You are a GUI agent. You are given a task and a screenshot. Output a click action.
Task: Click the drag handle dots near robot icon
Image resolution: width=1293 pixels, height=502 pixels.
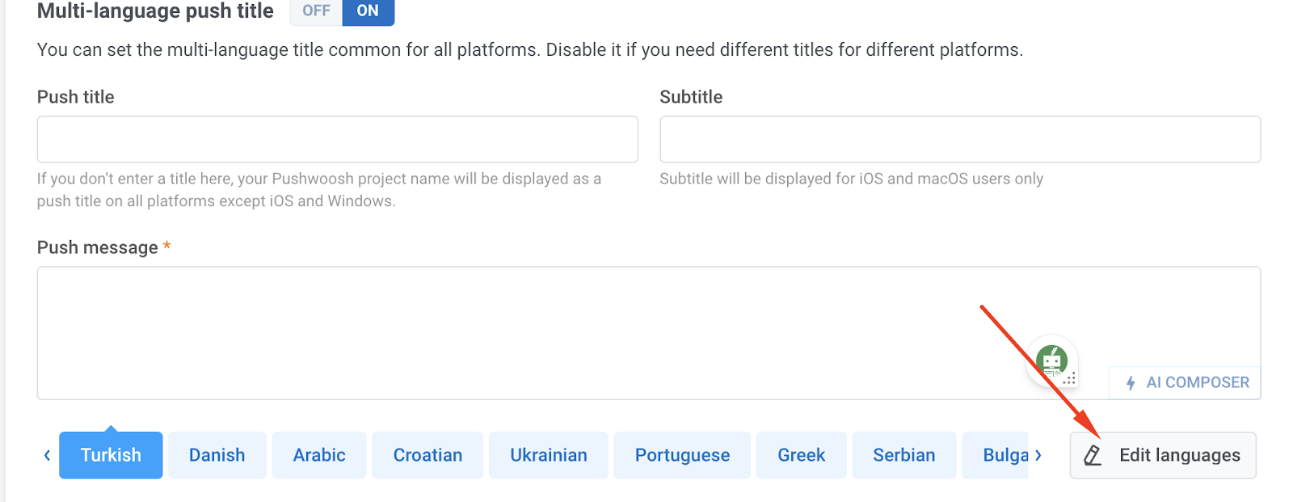1070,378
